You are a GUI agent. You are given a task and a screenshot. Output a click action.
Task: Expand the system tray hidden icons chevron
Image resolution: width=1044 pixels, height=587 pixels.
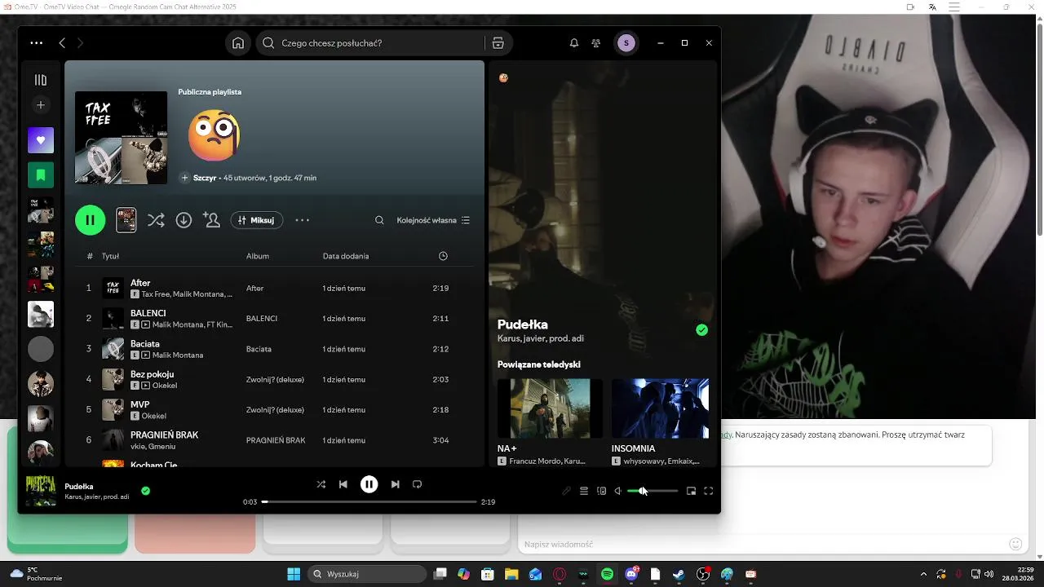click(x=923, y=574)
